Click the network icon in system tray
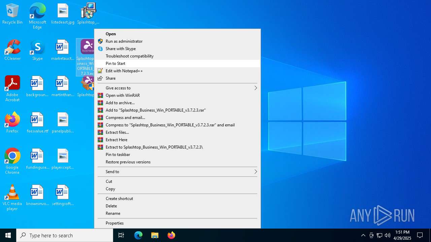 point(379,235)
